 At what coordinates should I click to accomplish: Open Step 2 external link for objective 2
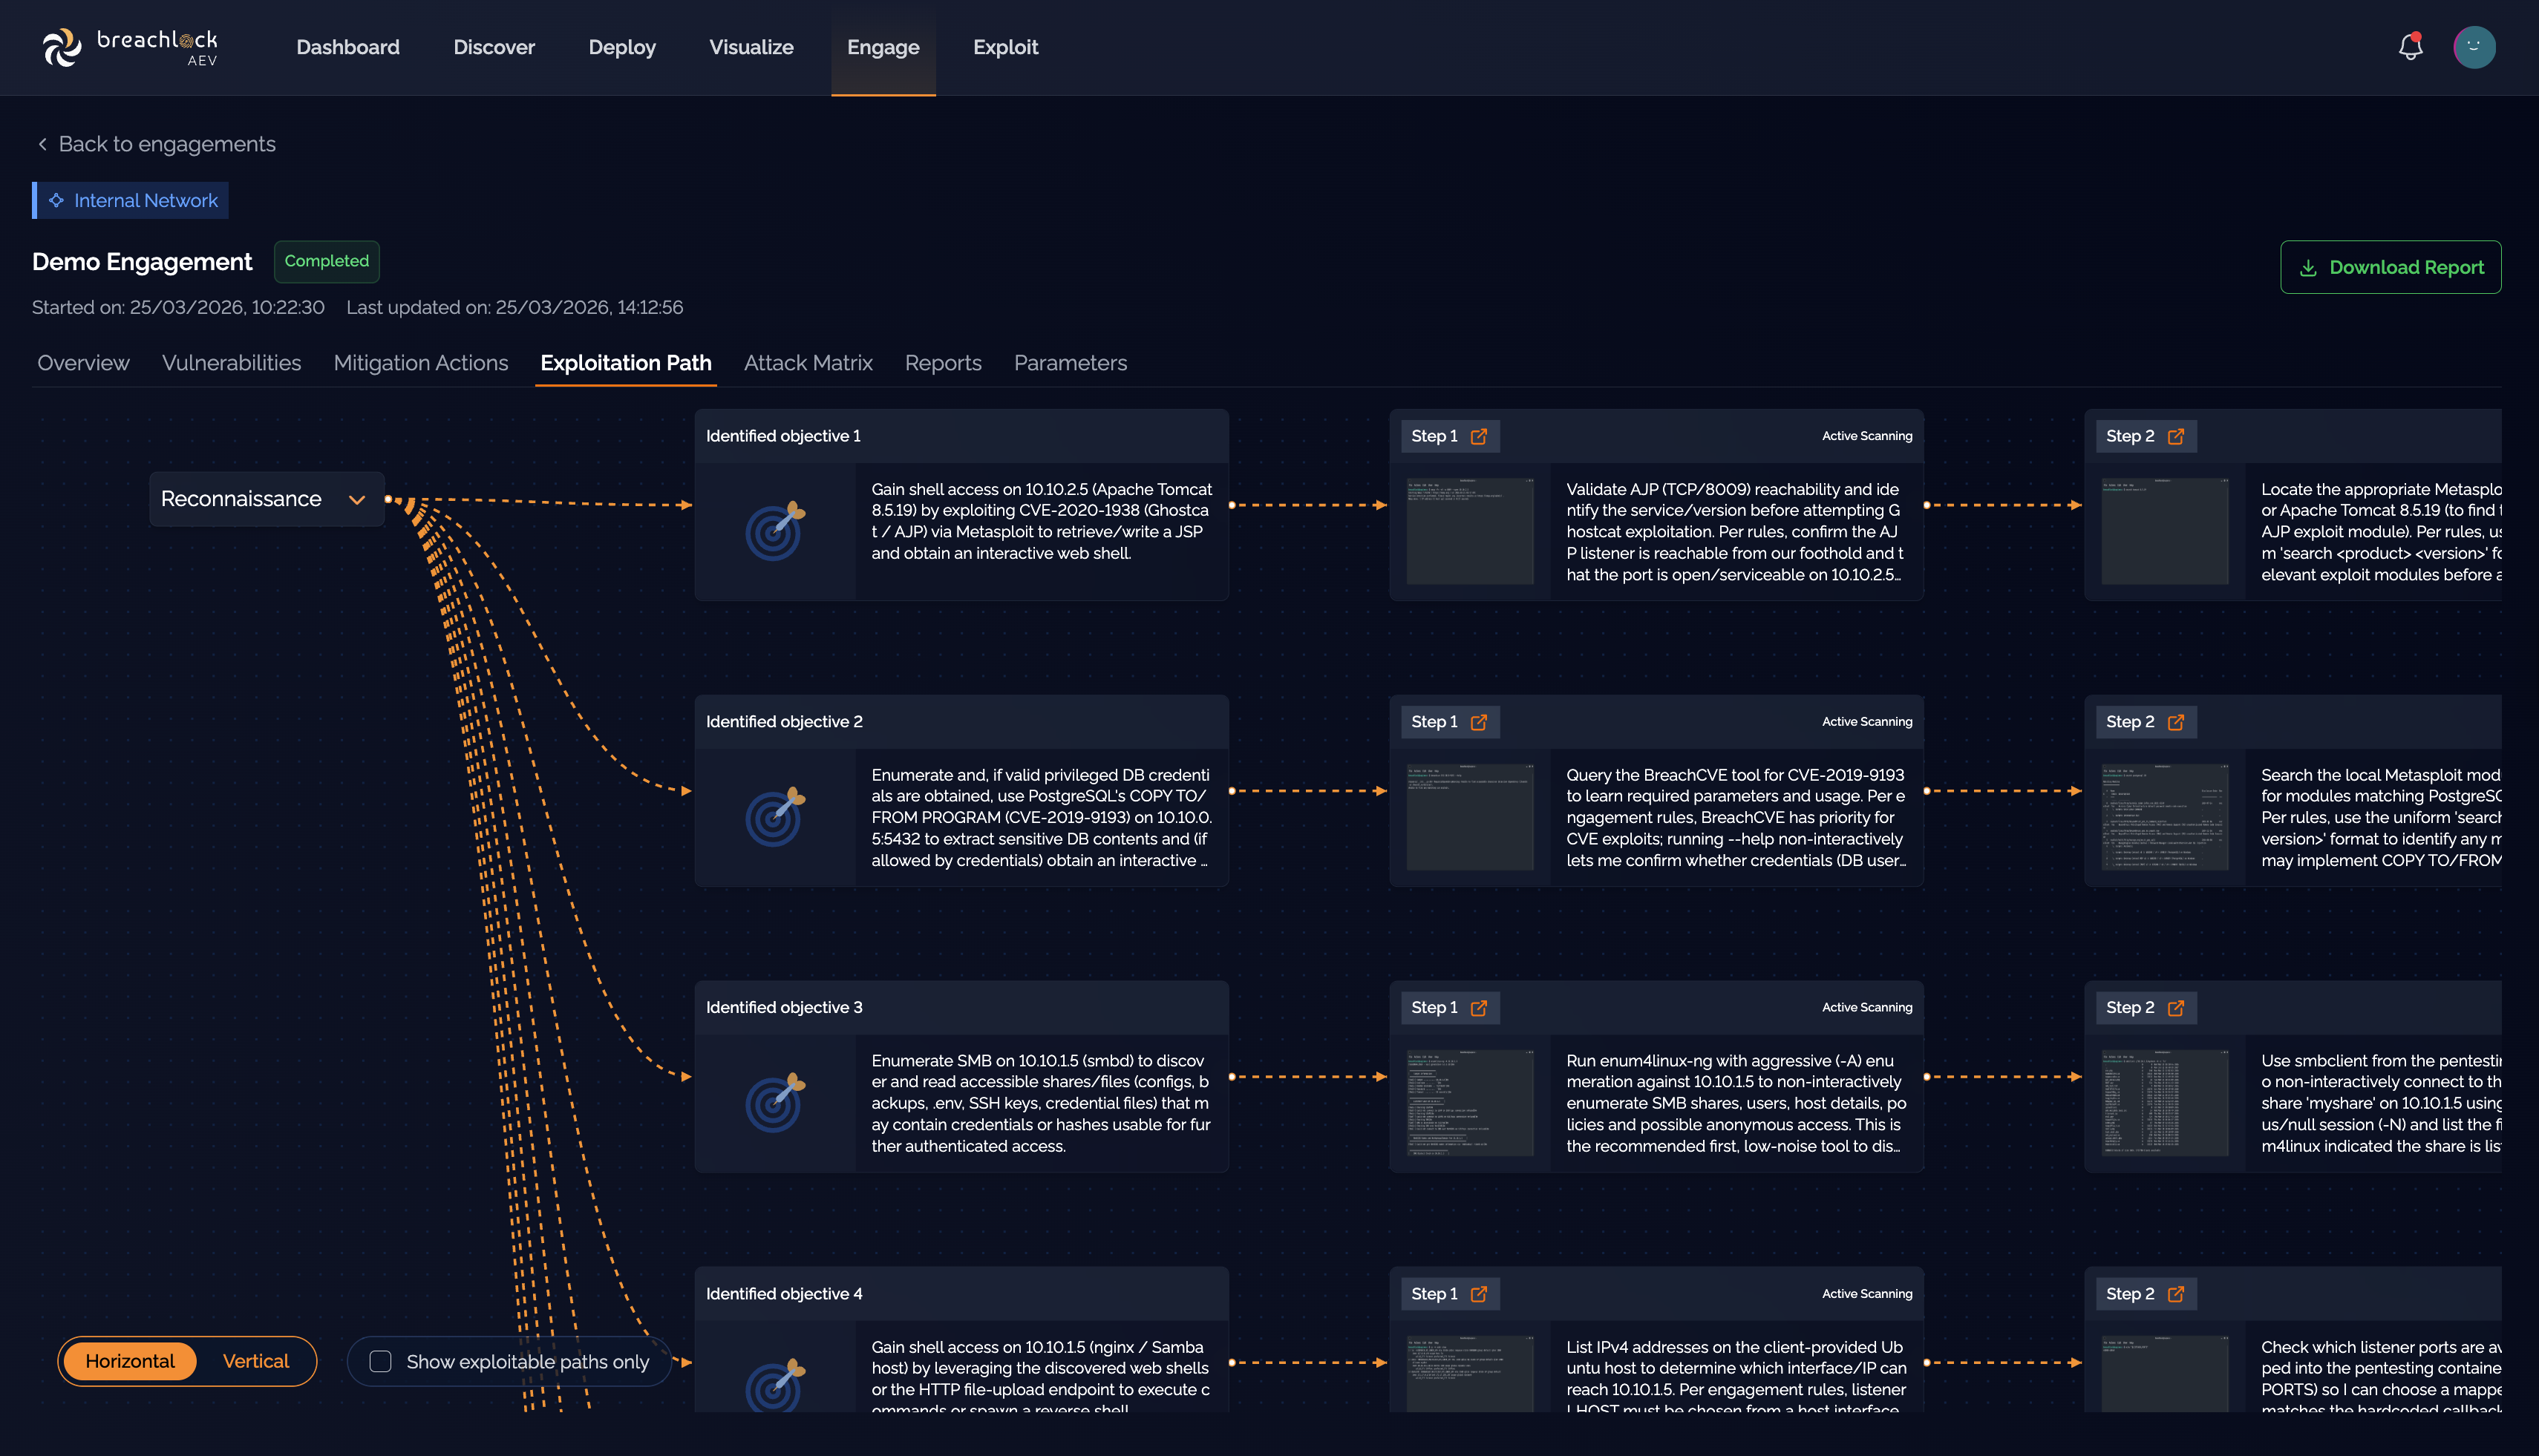(x=2175, y=722)
